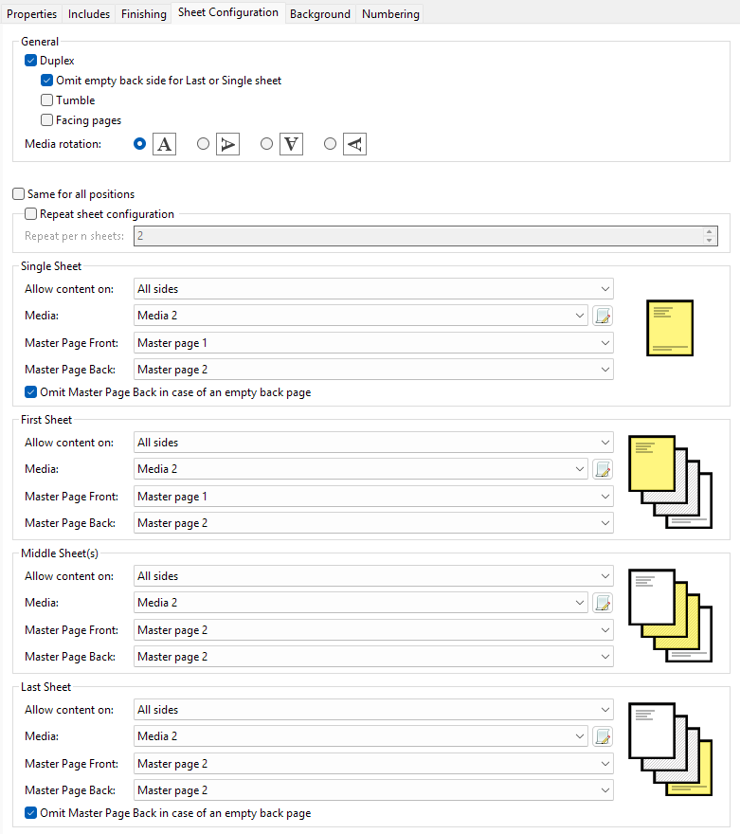Open Last Sheet Master Page Back dropdown

coord(373,790)
